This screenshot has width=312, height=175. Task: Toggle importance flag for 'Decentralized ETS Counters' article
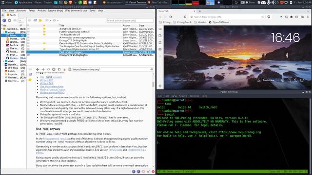click(44, 43)
